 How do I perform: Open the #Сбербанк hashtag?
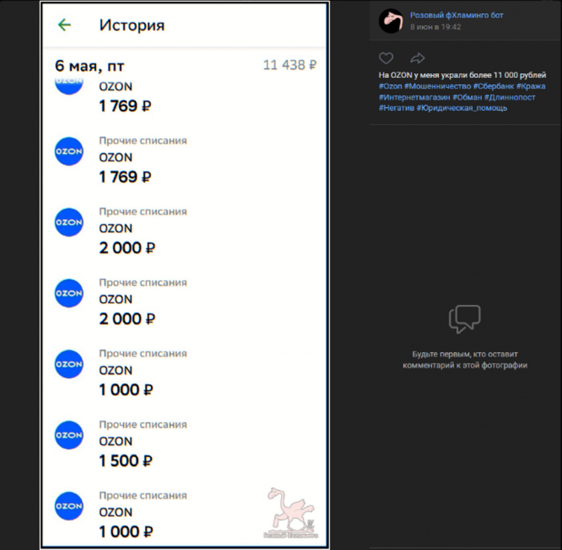click(x=493, y=86)
